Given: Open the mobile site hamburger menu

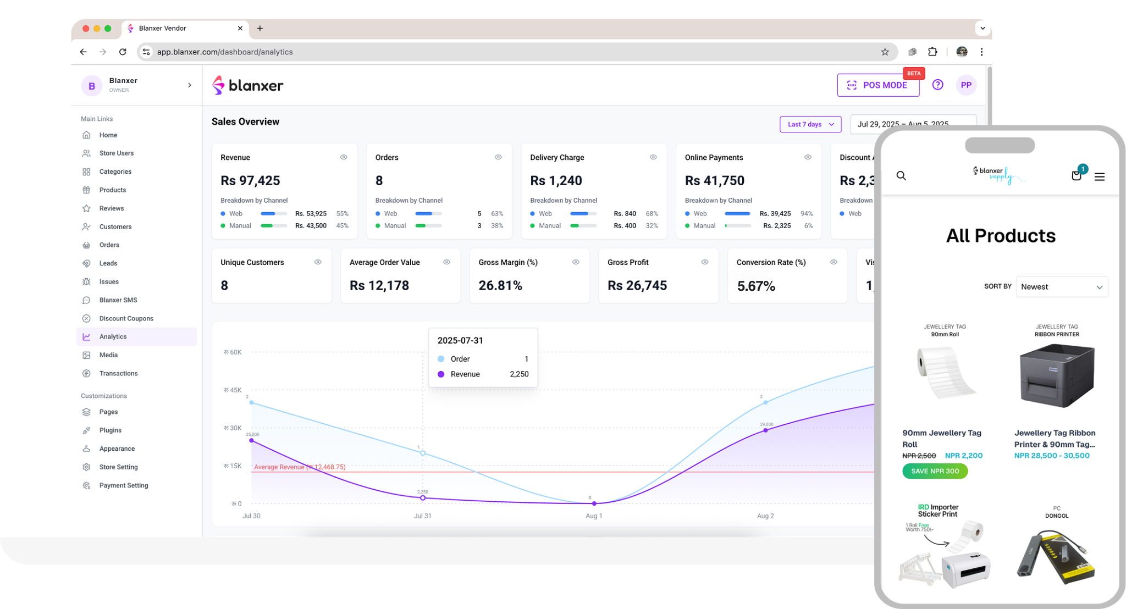Looking at the screenshot, I should (x=1100, y=176).
